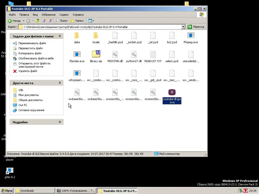Image resolution: width=259 pixels, height=194 pixels.
Task: Select the python27.dll file
Action: click(134, 57)
